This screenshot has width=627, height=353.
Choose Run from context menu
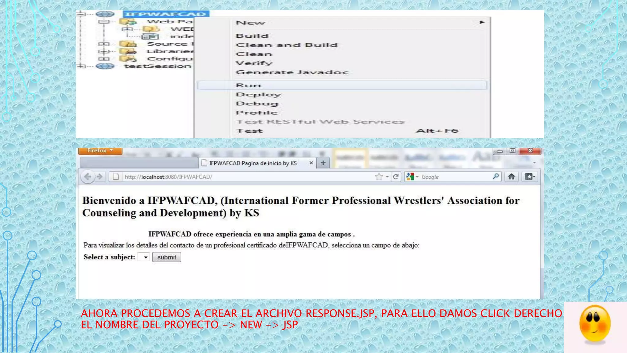342,85
